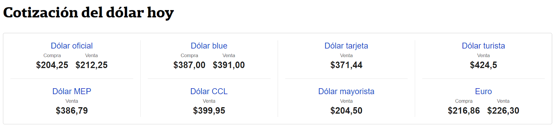Open the Dólar turista link
The height and width of the screenshot is (127, 556).
coord(483,46)
